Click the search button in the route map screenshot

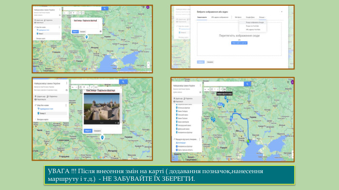coord(247,84)
